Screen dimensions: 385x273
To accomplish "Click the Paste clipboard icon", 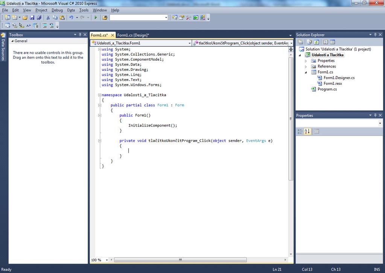I will pyautogui.click(x=62, y=17).
